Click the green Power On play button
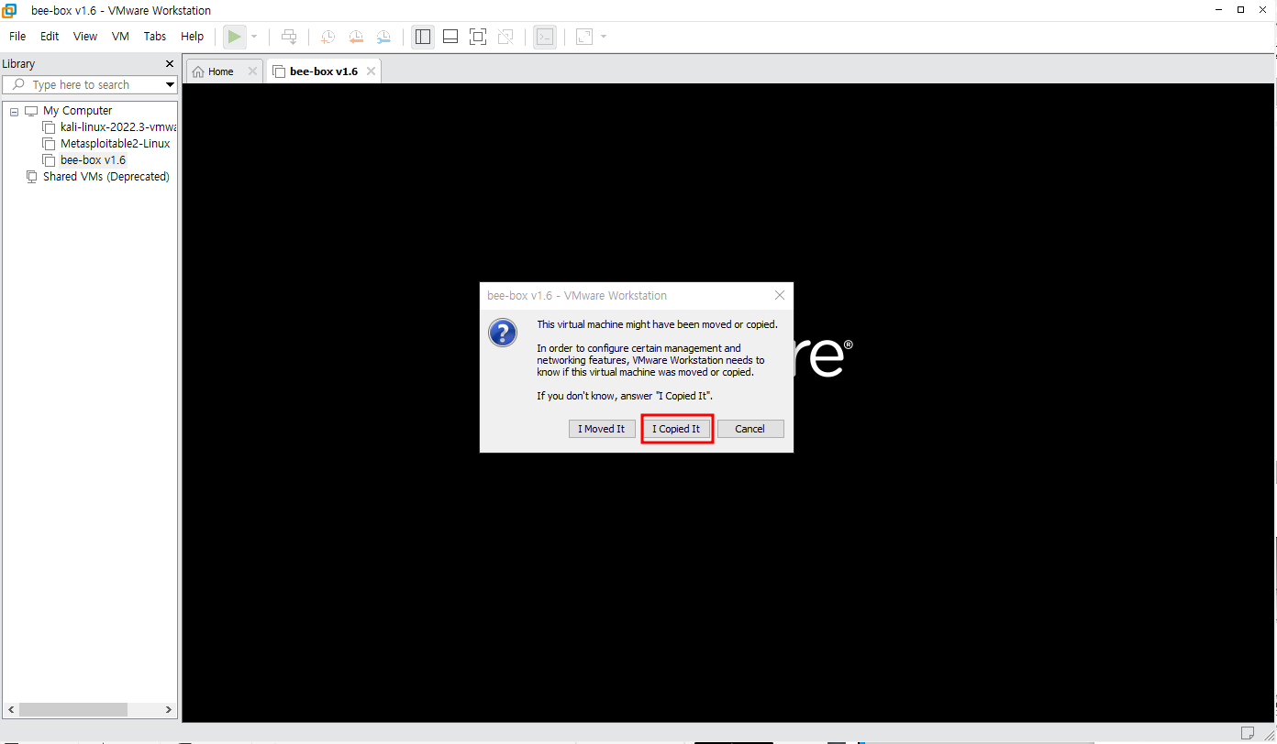This screenshot has width=1277, height=744. coord(235,37)
